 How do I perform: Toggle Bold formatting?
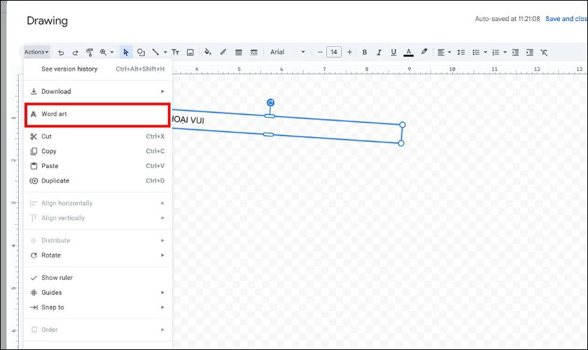[365, 52]
